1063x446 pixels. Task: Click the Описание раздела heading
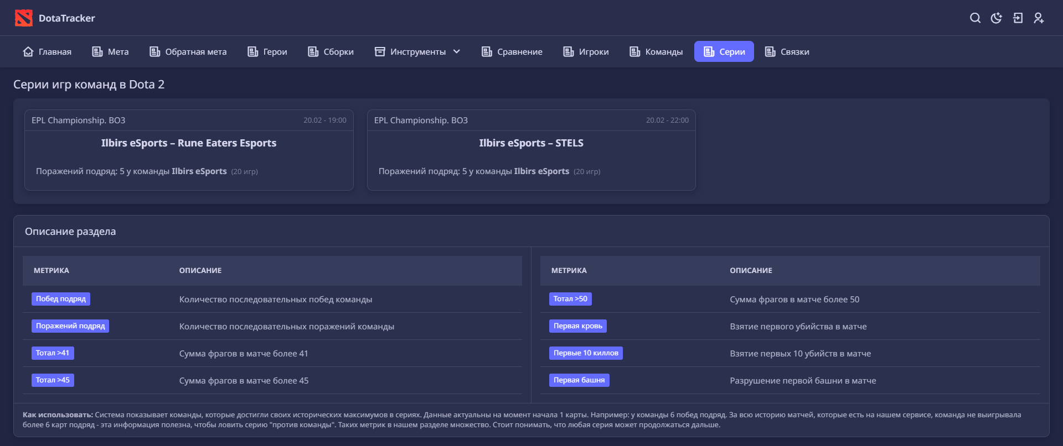click(x=70, y=232)
